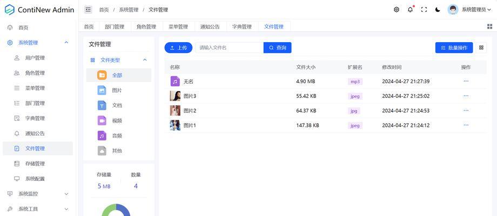
Task: Select the 其他 file type icon
Action: [x=102, y=151]
